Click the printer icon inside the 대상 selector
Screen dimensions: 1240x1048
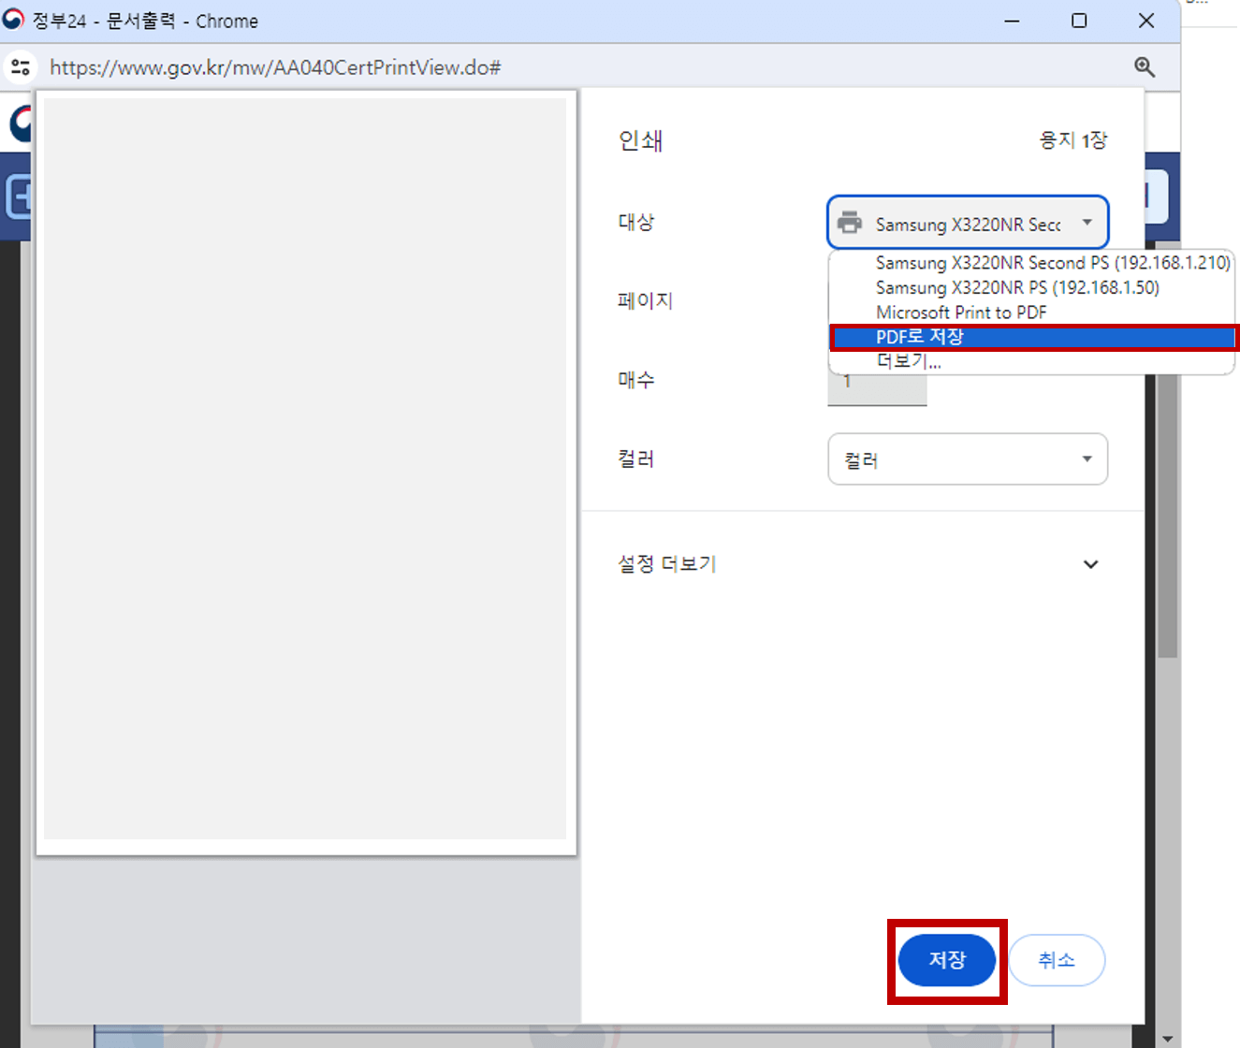[850, 223]
